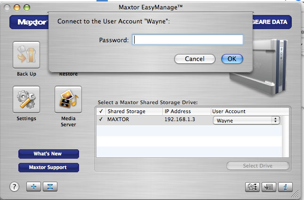Click the User Account column header

tap(250, 111)
